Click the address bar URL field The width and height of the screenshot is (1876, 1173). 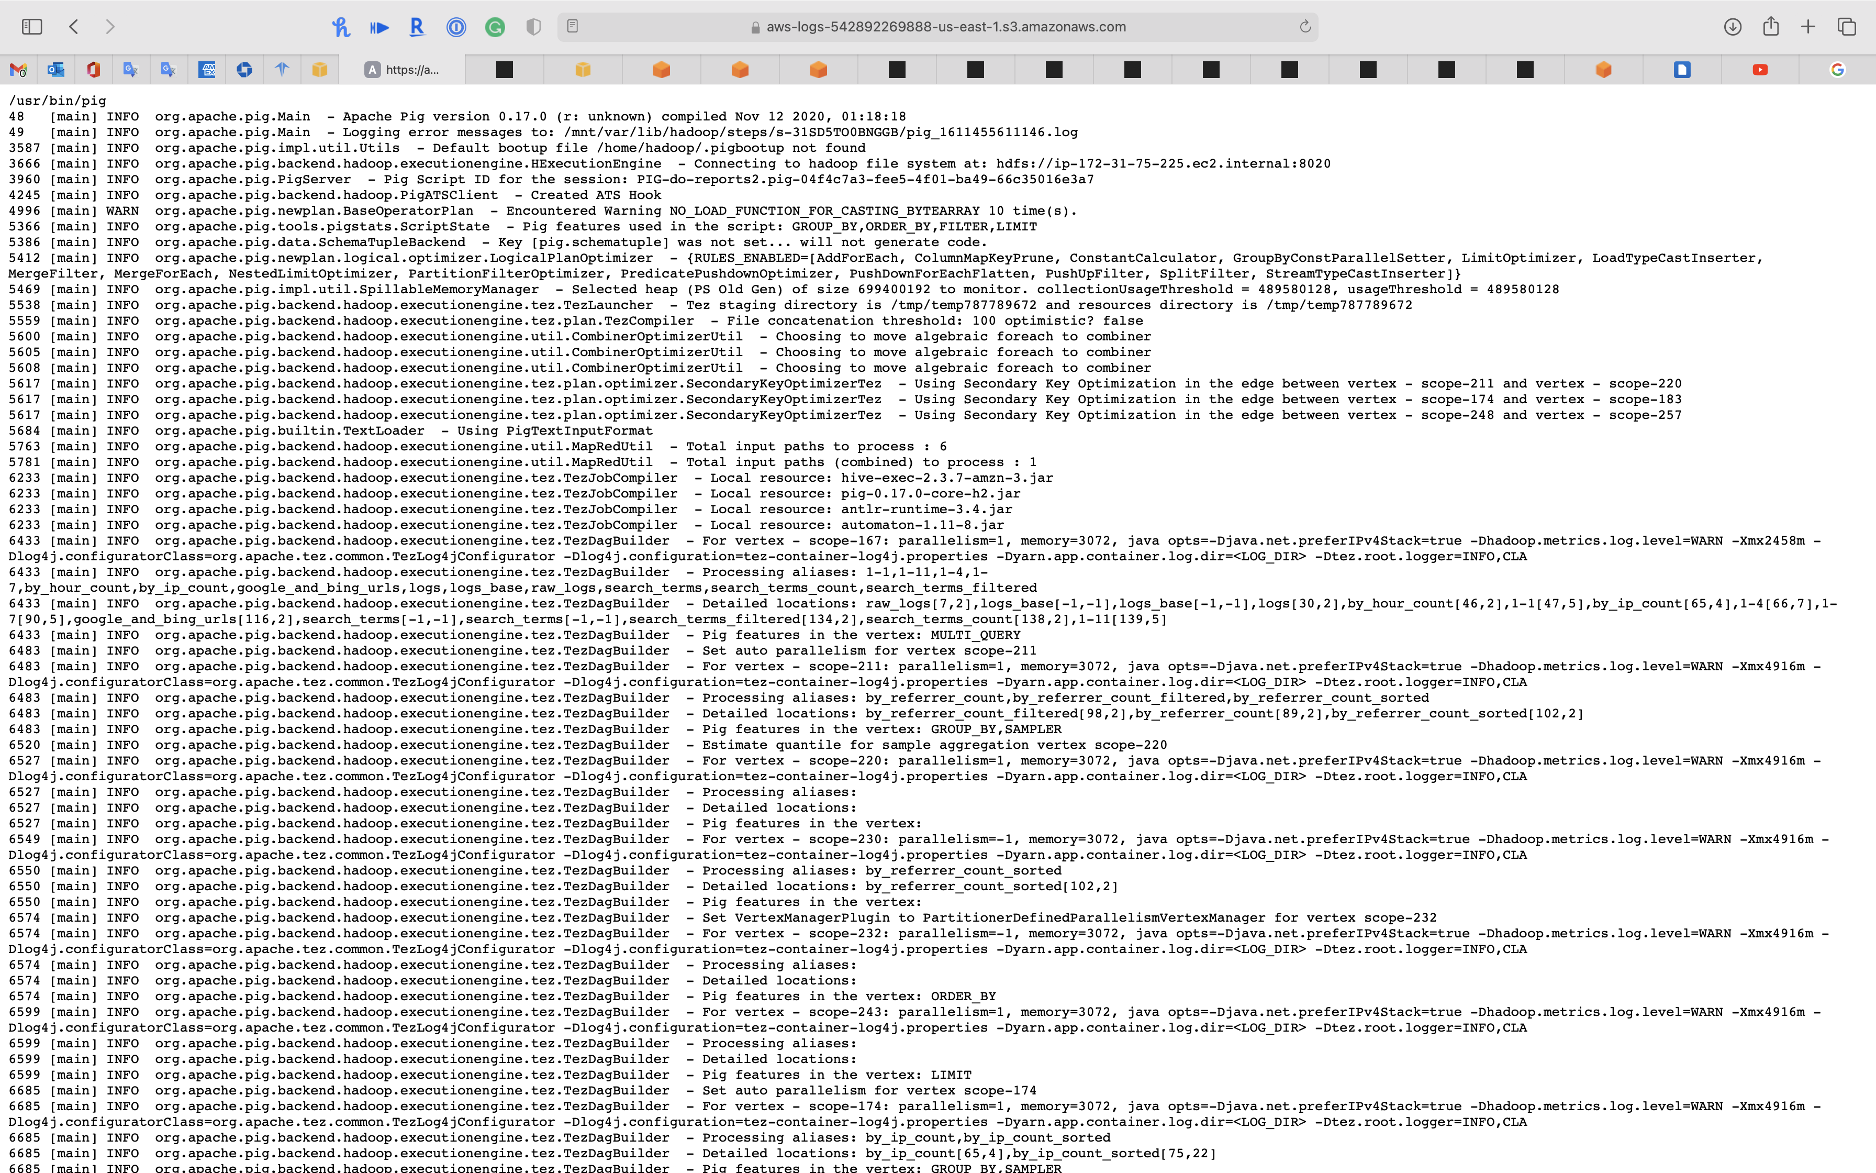pos(946,27)
